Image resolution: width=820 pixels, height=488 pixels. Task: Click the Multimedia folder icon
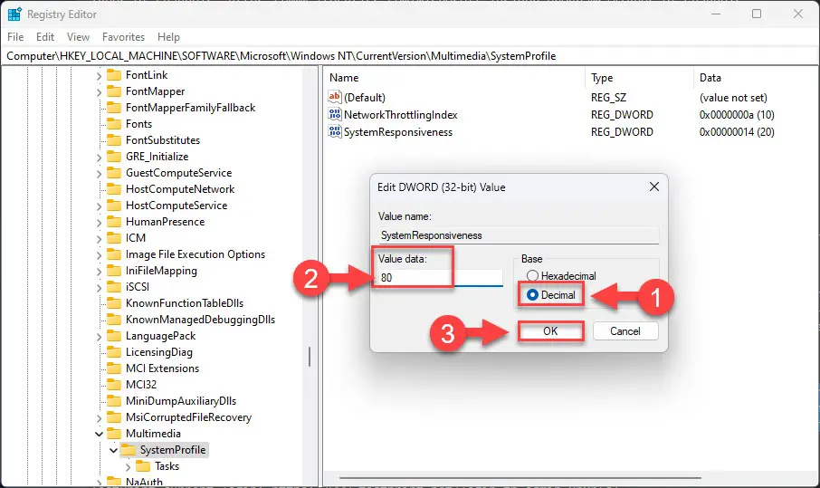[x=113, y=433]
